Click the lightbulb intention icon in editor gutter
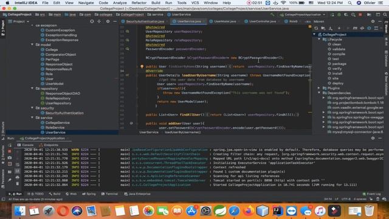 (x=142, y=66)
